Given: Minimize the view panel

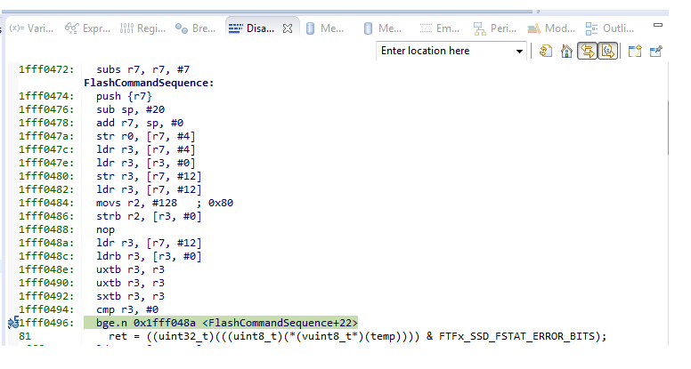Looking at the screenshot, I should coord(658,25).
